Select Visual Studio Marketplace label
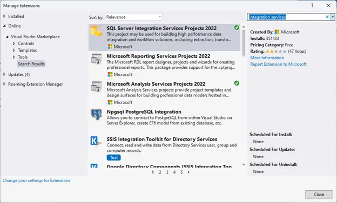The width and height of the screenshot is (337, 203). coord(36,37)
